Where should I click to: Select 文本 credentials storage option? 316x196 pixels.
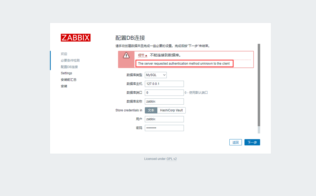(151, 110)
